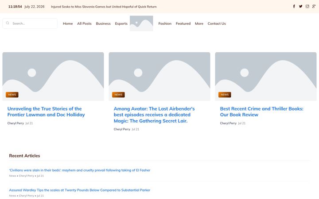The width and height of the screenshot is (319, 199).
Task: Expand the More menu
Action: [199, 23]
